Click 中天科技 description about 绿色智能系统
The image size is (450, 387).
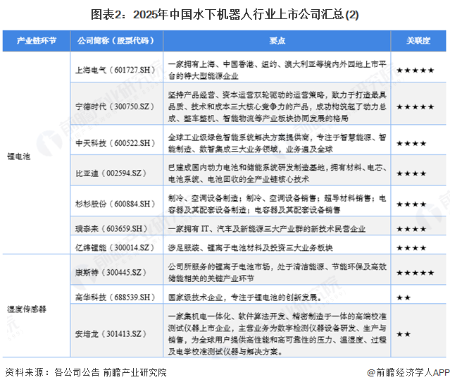click(277, 143)
